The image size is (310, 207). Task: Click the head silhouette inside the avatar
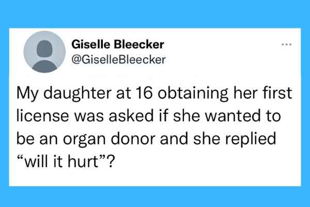(44, 49)
